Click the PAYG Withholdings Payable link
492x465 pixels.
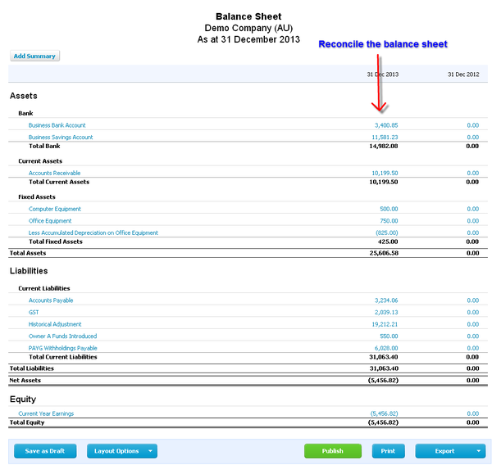coord(62,348)
